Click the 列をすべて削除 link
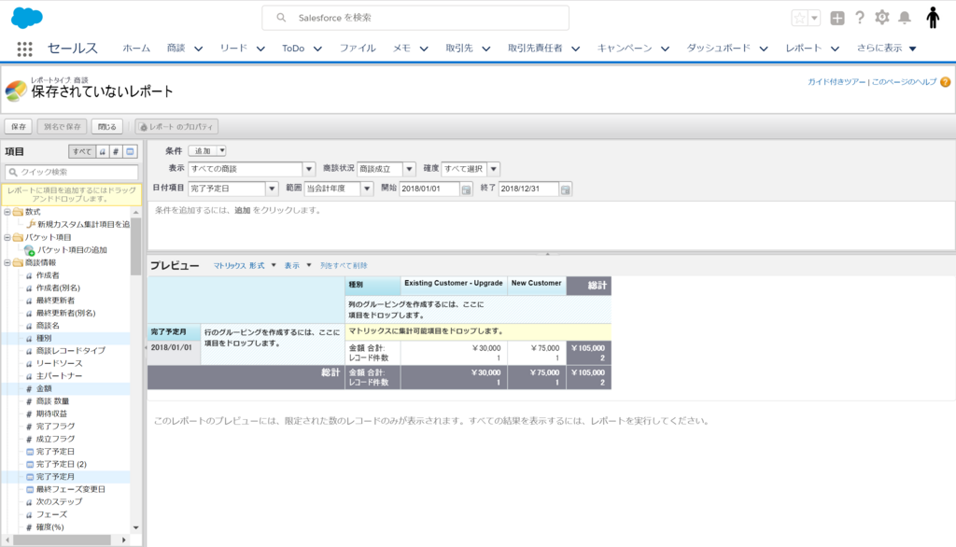 344,266
